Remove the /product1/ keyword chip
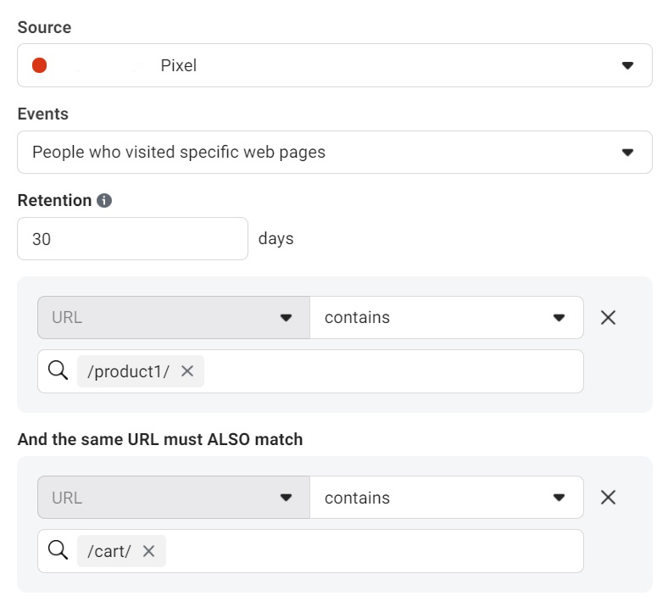Viewport: 668px width, 607px height. [187, 370]
